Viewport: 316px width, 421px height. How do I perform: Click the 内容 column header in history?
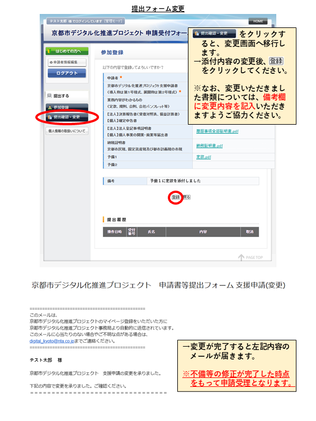coord(203,231)
